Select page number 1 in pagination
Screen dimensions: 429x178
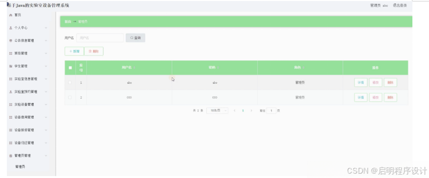click(x=243, y=111)
